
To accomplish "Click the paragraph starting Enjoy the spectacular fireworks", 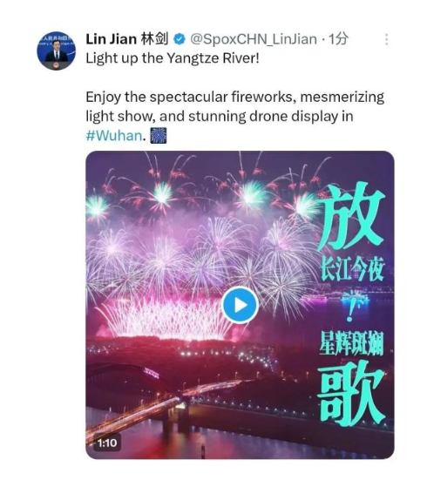I will 234,117.
